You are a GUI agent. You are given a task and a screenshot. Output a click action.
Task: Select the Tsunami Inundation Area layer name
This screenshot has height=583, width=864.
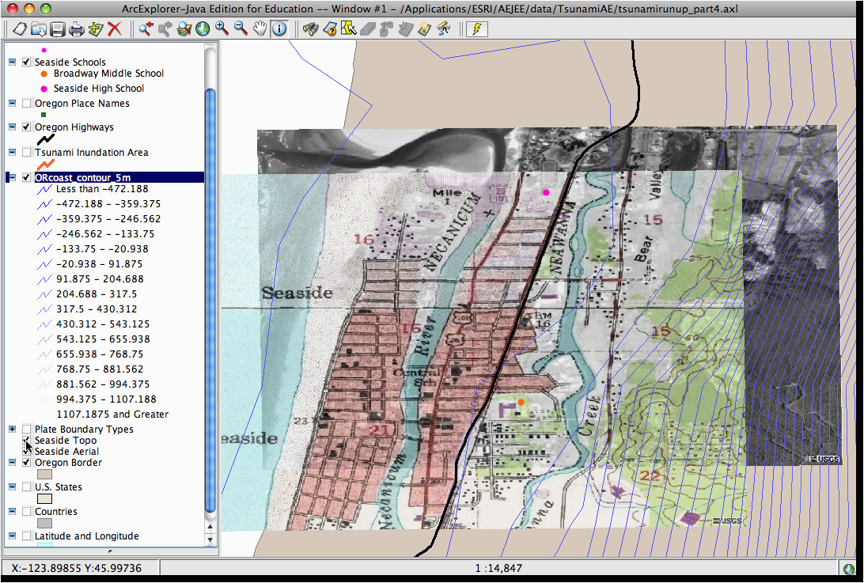(92, 152)
